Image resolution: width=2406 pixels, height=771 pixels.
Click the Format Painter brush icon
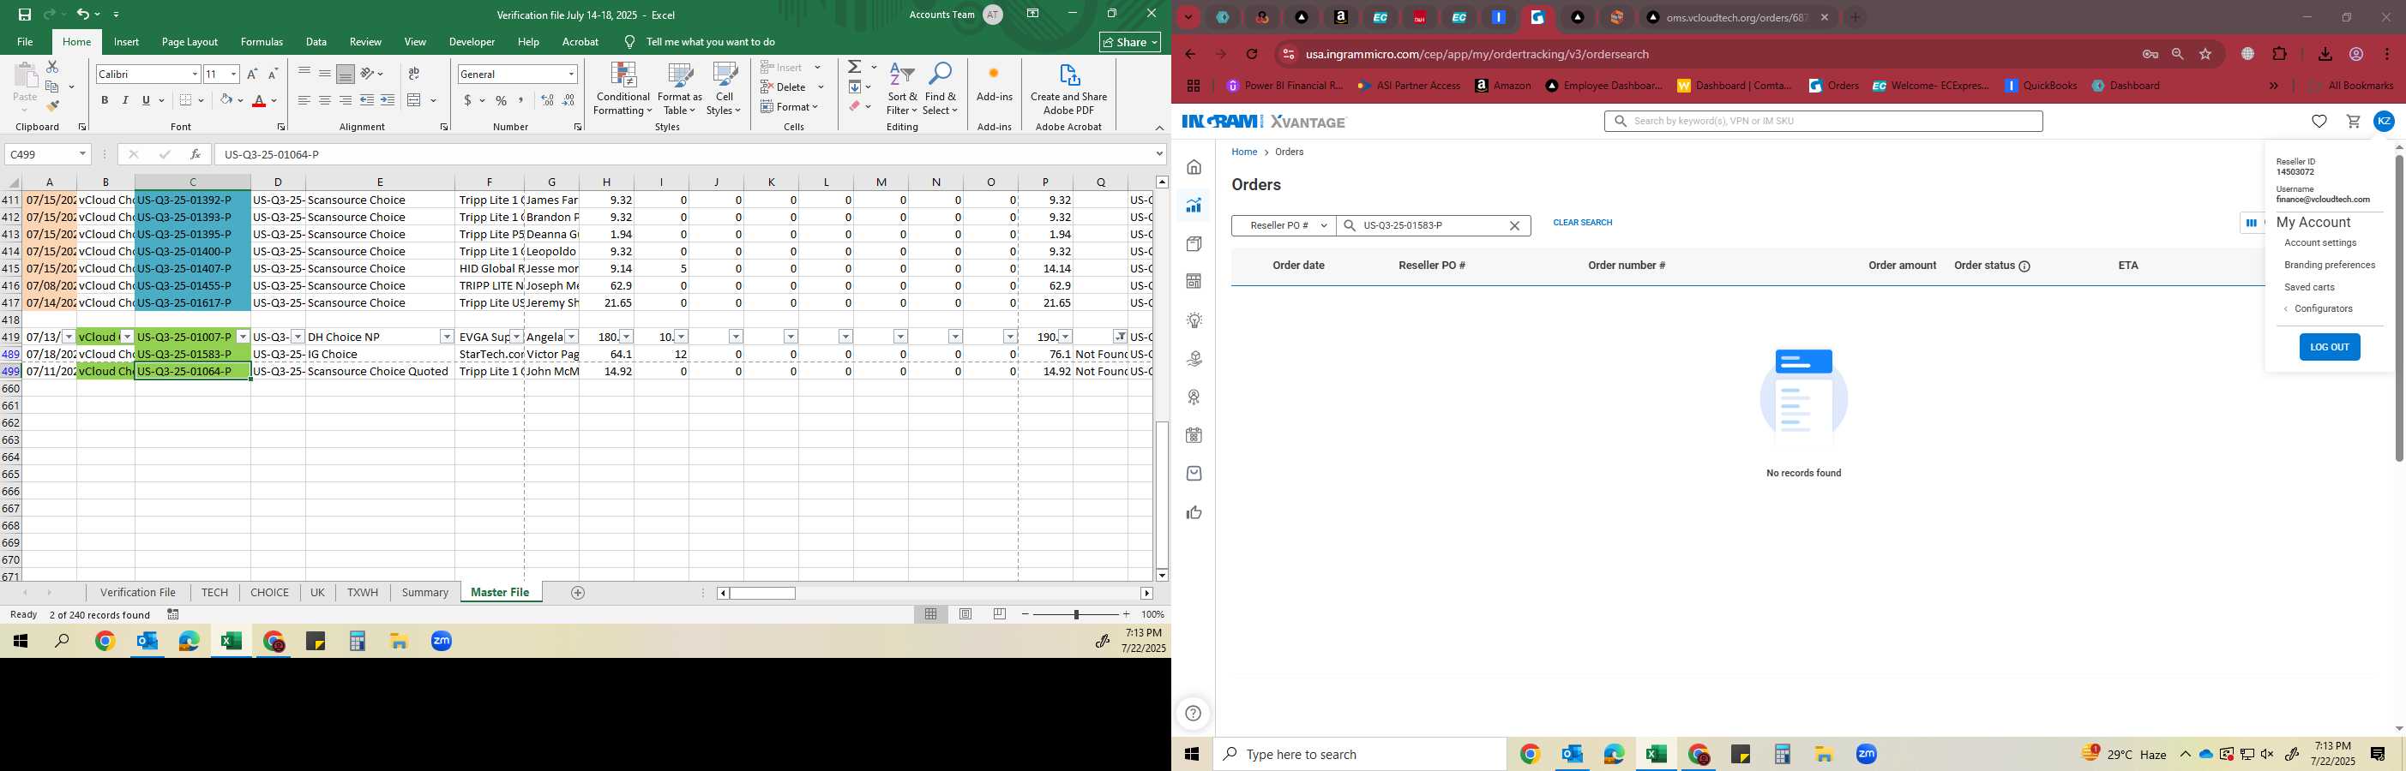pos(52,106)
